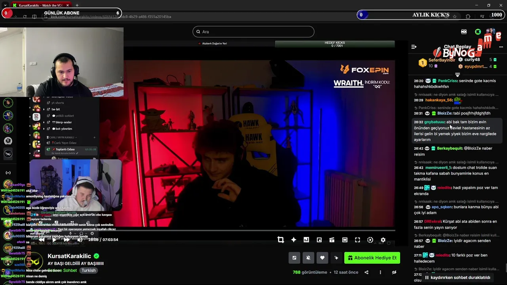Click the Turkish language tag

(89, 270)
